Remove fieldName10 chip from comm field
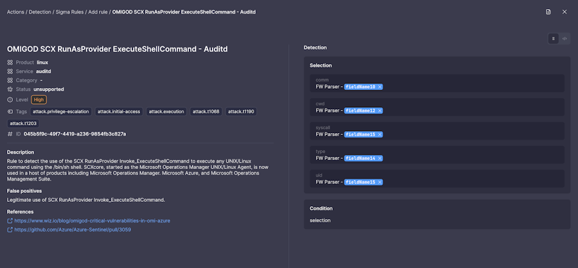Screen dimensions: 578x268 coord(380,87)
